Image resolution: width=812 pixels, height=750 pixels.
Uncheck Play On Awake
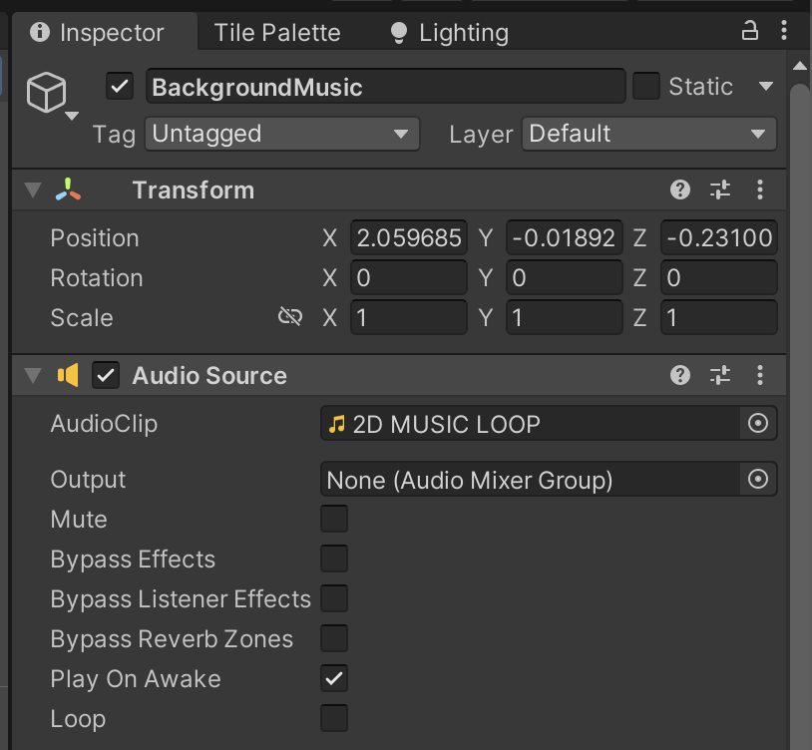[334, 678]
